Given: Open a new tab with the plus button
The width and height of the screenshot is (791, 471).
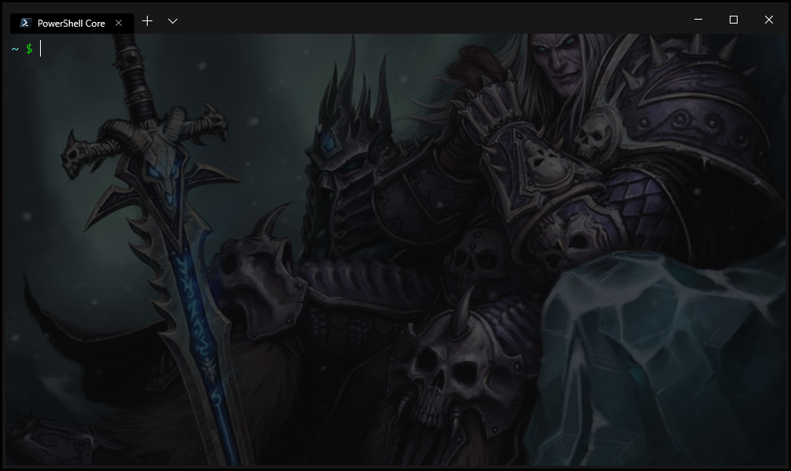Looking at the screenshot, I should coord(147,21).
